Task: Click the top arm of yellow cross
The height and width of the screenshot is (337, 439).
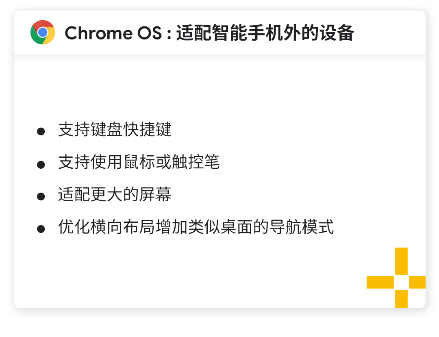Action: coord(401,261)
